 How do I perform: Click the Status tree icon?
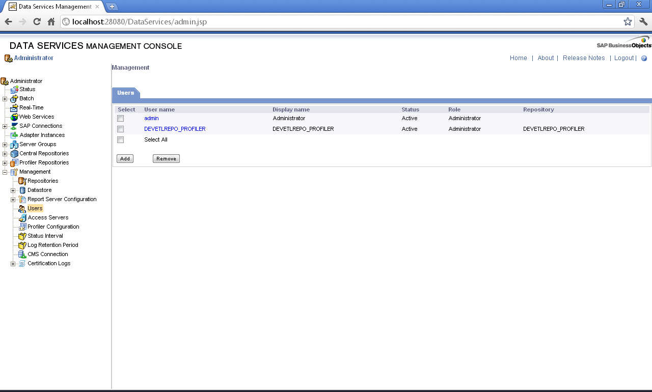(14, 90)
